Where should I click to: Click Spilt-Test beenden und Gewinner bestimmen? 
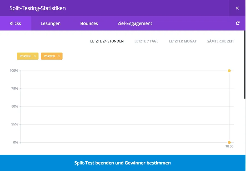(x=123, y=163)
